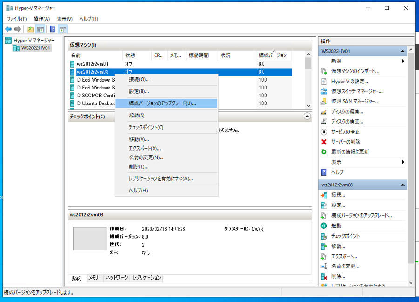419x302 pixels.
Task: Choose 起動(S) in context menu
Action: [166, 115]
